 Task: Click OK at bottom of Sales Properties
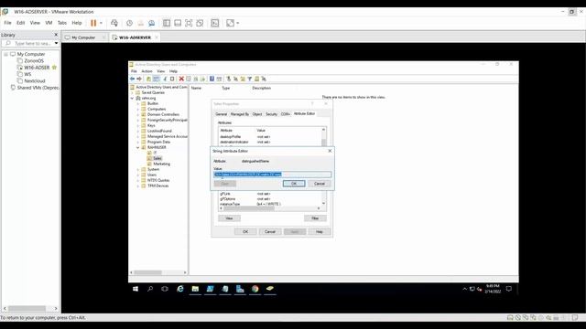click(245, 231)
